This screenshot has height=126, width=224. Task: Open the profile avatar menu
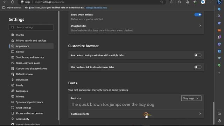click(x=203, y=2)
